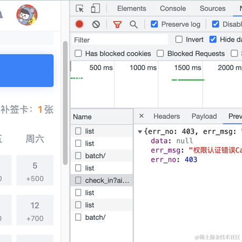The image size is (242, 242).
Task: Select the first batch/ request name
Action: coord(95,156)
